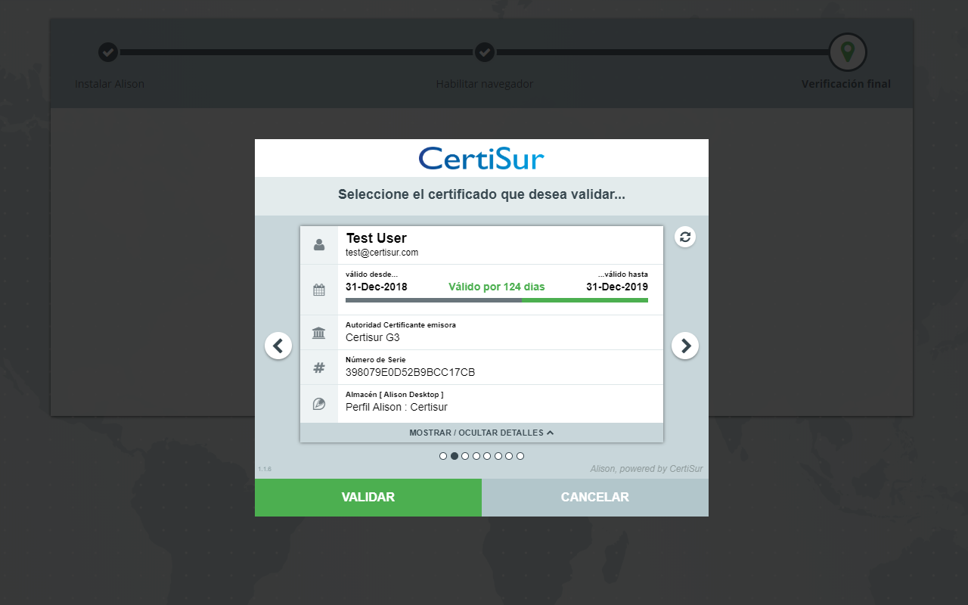The width and height of the screenshot is (968, 605).
Task: Click the serial number hash icon
Action: (x=319, y=368)
